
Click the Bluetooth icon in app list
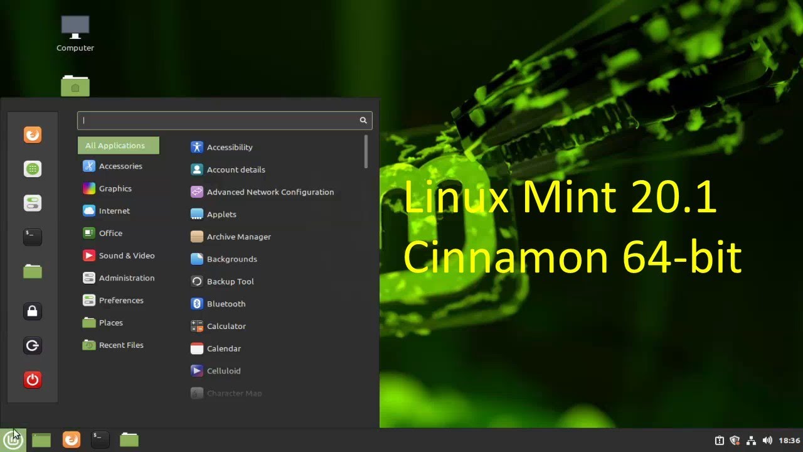click(x=197, y=304)
